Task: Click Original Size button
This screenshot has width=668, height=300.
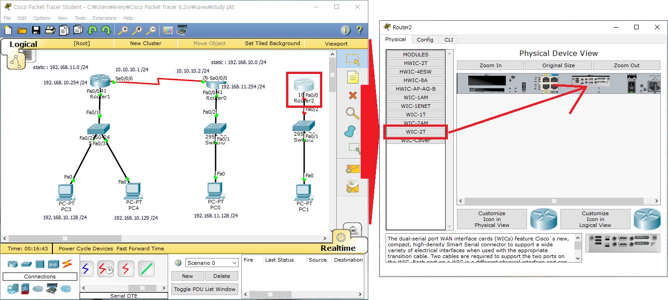Action: coord(558,65)
